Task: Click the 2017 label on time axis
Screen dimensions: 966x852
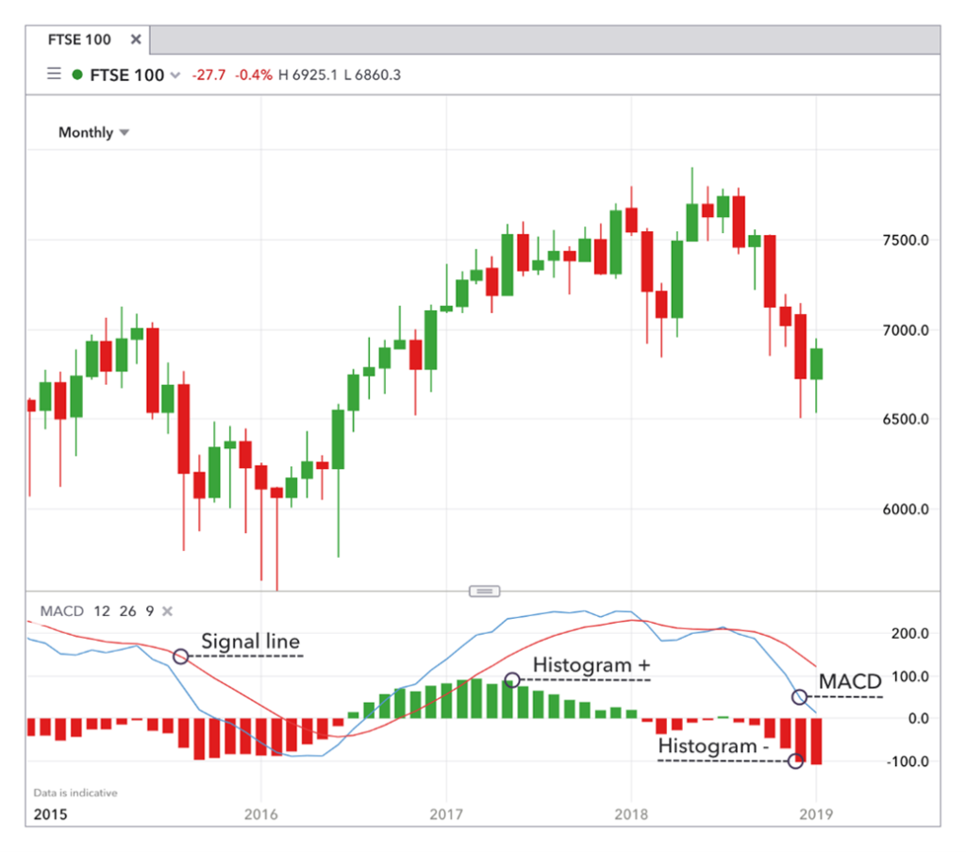Action: [x=445, y=812]
